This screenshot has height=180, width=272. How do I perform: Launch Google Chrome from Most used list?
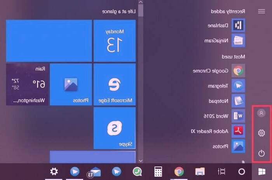click(219, 71)
